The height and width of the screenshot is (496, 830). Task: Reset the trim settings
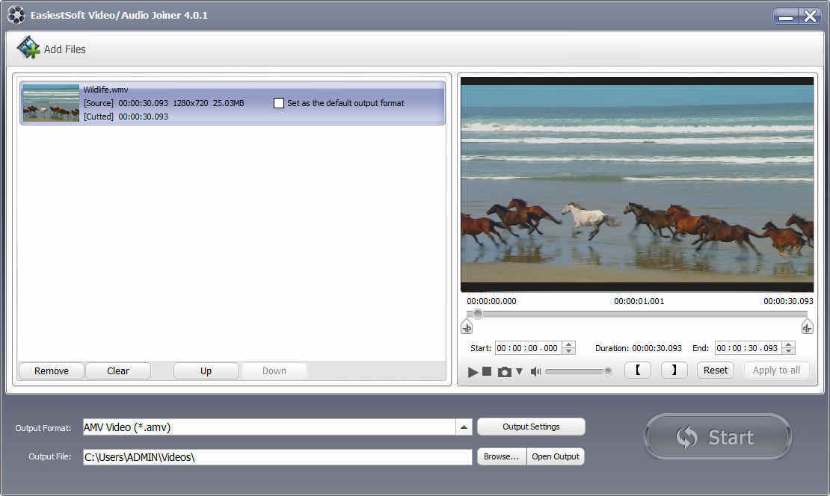click(715, 370)
